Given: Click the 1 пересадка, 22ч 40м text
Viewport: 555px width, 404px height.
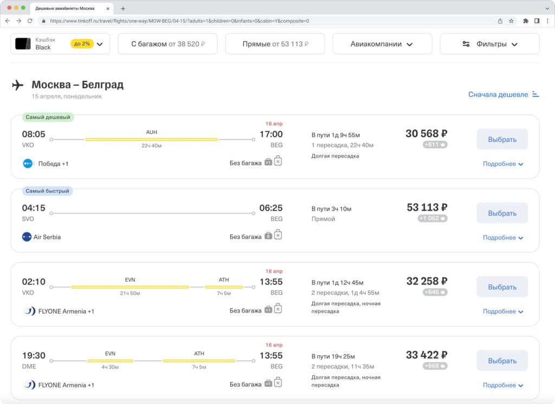Looking at the screenshot, I should click(343, 145).
